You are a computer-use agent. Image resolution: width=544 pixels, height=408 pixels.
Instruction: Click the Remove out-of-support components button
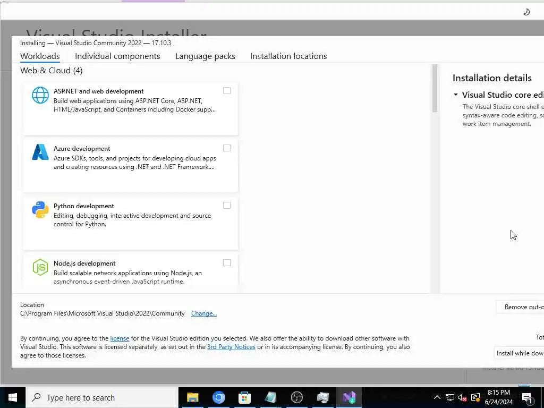coord(521,307)
